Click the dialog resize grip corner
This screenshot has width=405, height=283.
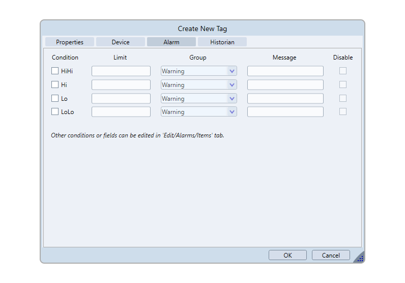click(360, 258)
